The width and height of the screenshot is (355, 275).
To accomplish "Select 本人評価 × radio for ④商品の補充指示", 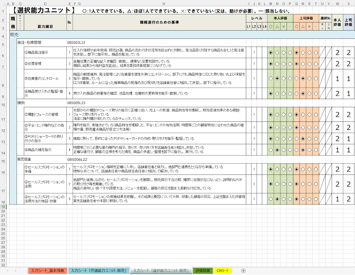I will 284,150.
